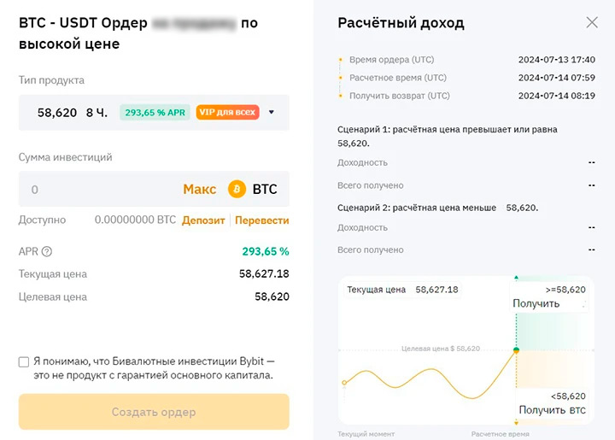Tick the Bybit dual investment agreement checkbox

click(x=24, y=361)
